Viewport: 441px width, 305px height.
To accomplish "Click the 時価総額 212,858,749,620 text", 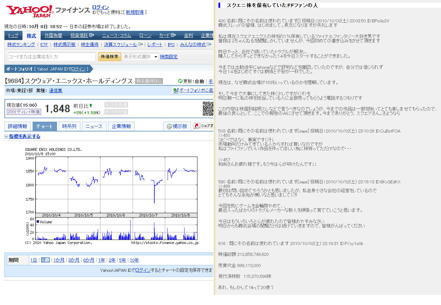I will coord(244,254).
